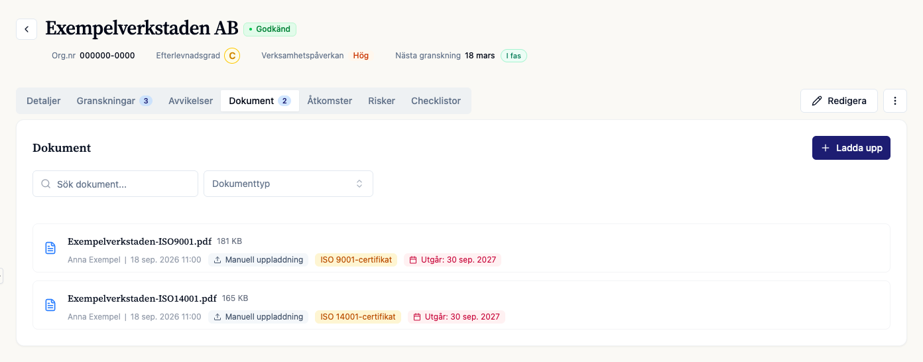The image size is (923, 362).
Task: Open the Dokumenttyp dropdown
Action: 288,184
